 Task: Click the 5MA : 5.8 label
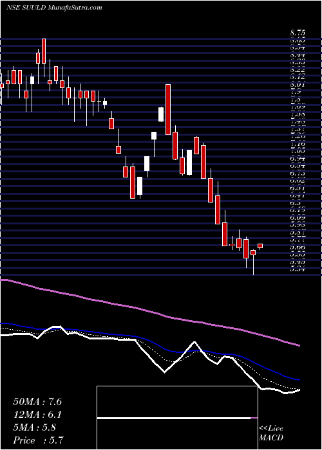[35, 428]
